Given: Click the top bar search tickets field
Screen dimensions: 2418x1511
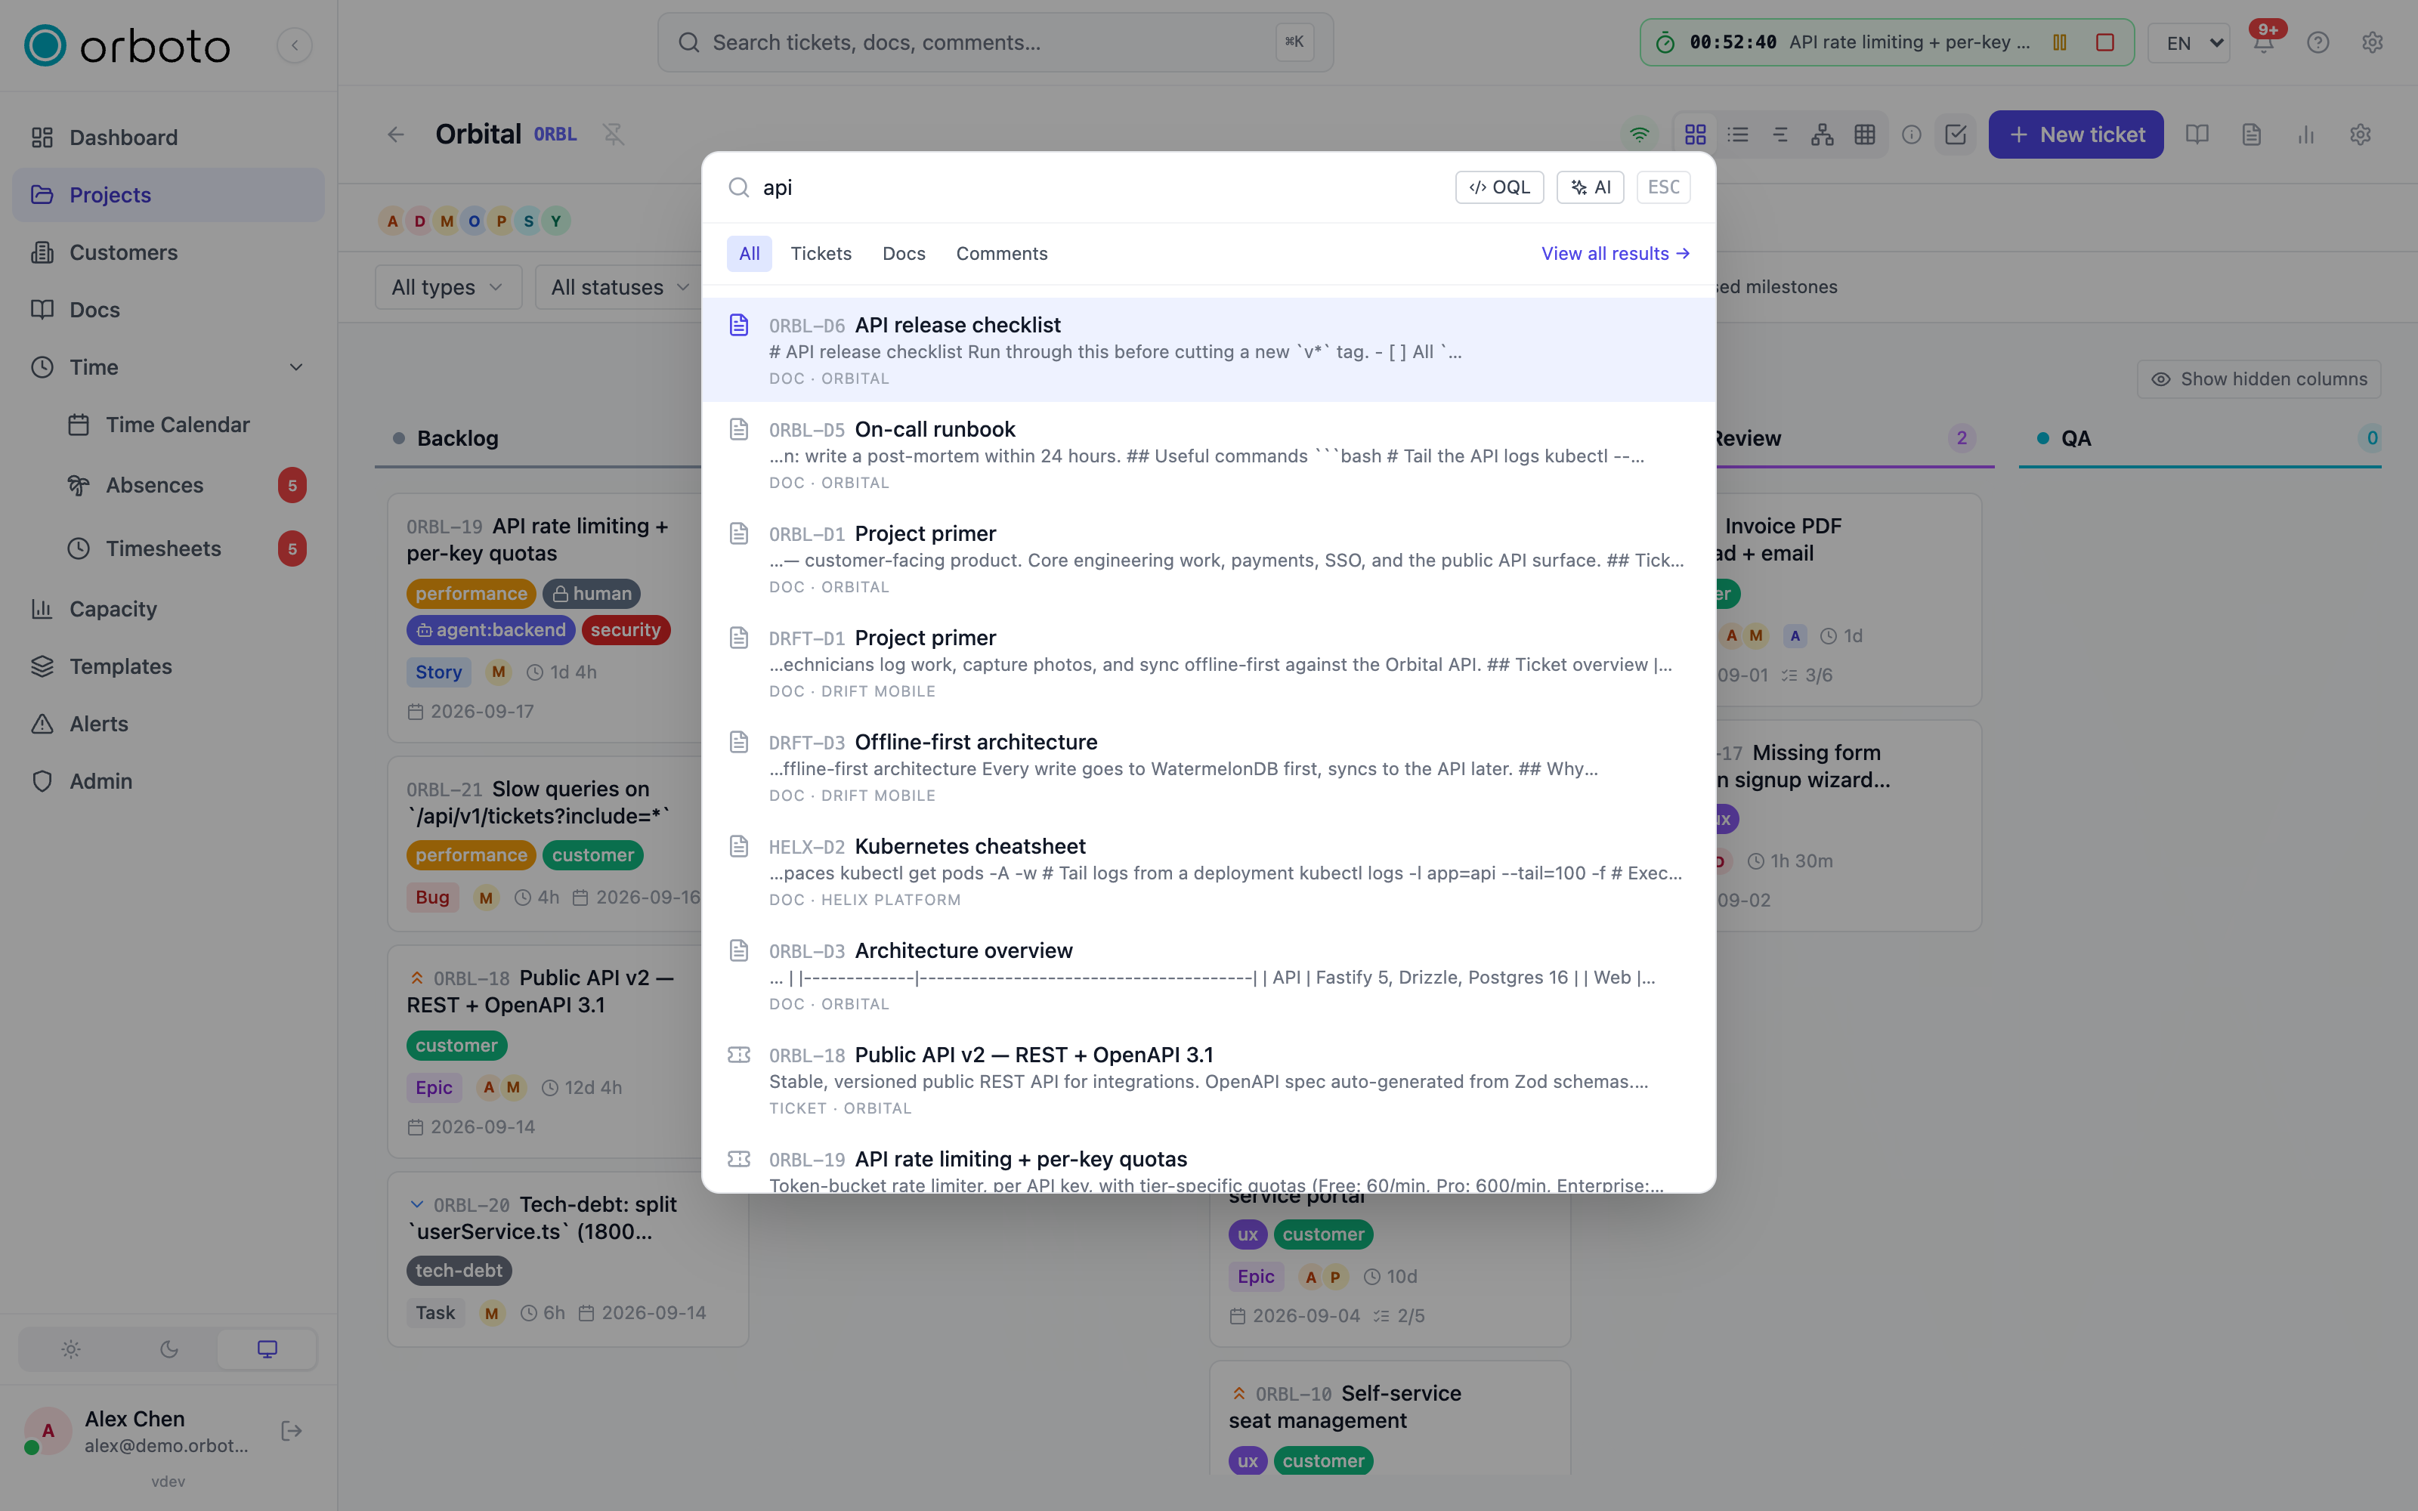Looking at the screenshot, I should pyautogui.click(x=995, y=42).
